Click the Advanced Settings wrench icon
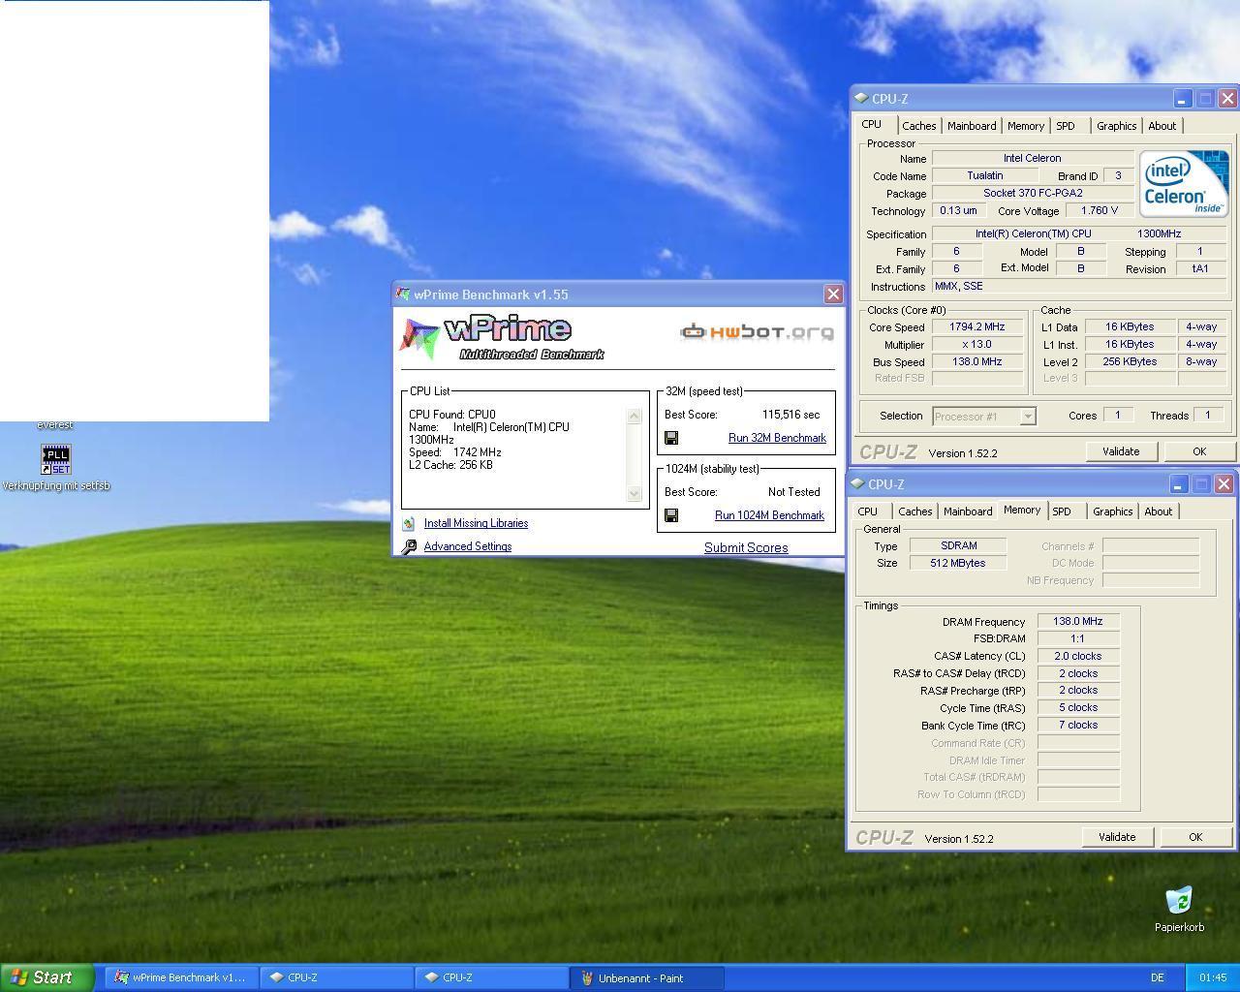This screenshot has width=1240, height=992. [x=409, y=546]
